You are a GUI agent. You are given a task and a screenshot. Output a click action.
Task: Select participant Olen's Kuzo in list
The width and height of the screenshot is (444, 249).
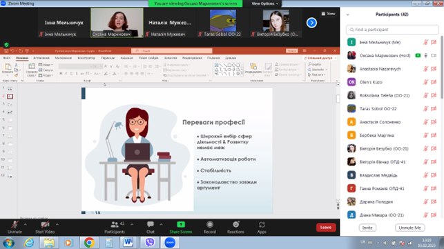pyautogui.click(x=392, y=82)
